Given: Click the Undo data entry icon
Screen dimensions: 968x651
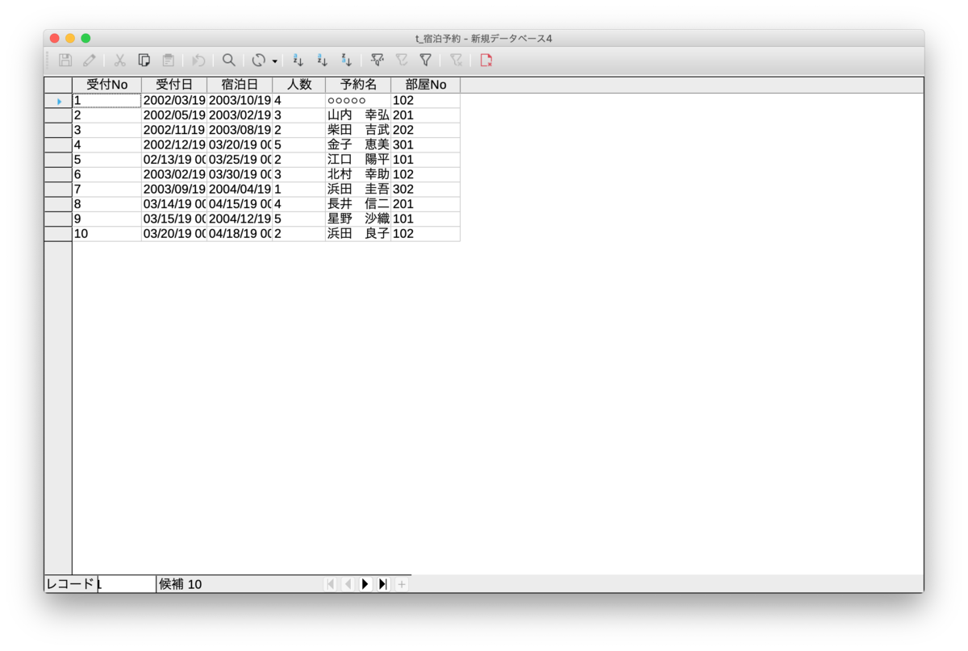Looking at the screenshot, I should [x=198, y=60].
